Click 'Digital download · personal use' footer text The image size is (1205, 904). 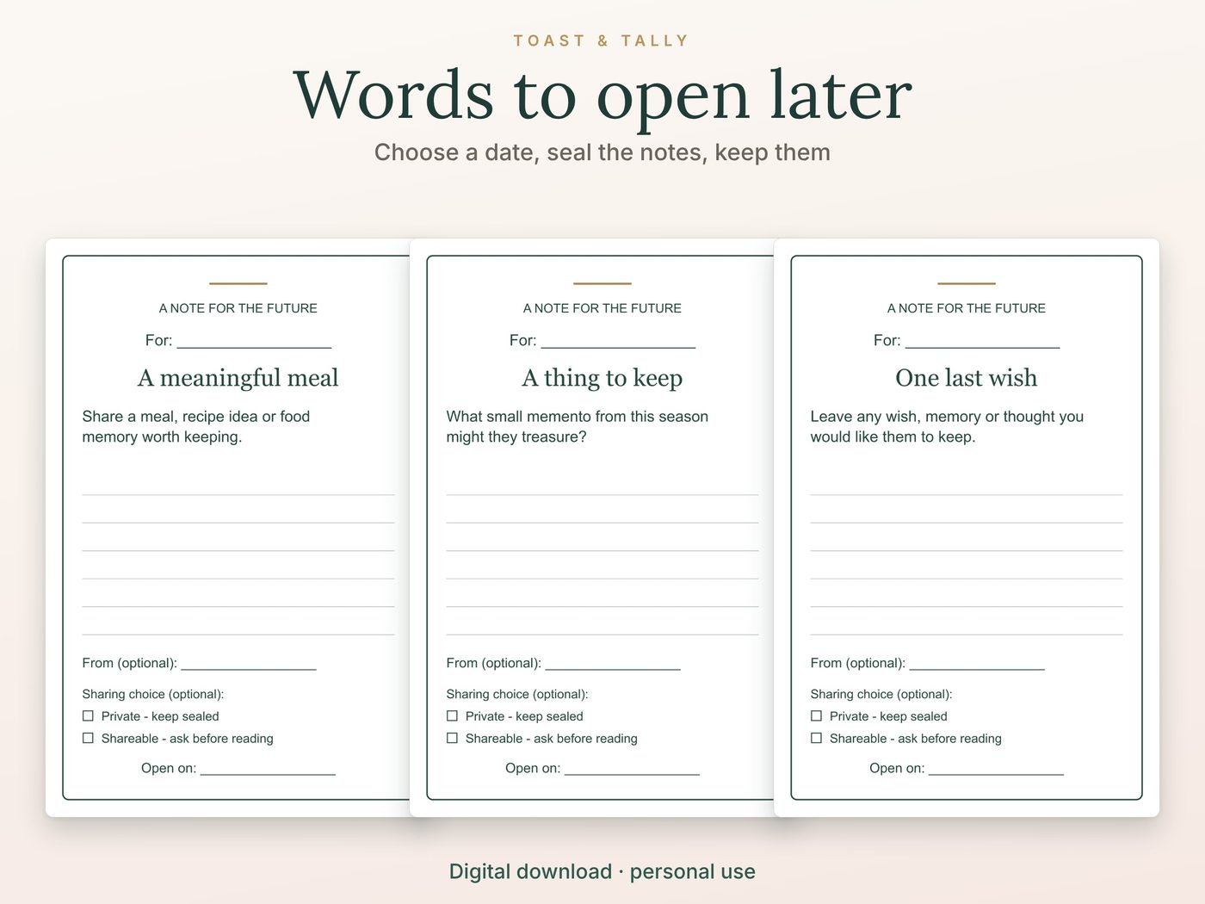(x=602, y=871)
